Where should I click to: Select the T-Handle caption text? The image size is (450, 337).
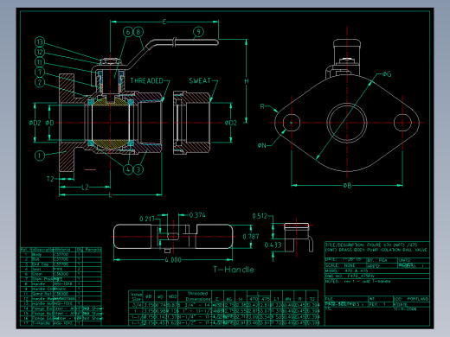pyautogui.click(x=234, y=270)
